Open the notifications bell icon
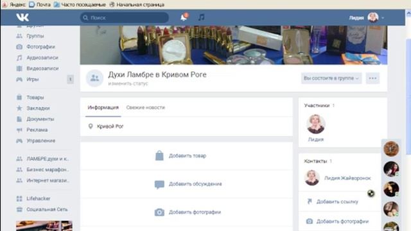 [x=184, y=17]
